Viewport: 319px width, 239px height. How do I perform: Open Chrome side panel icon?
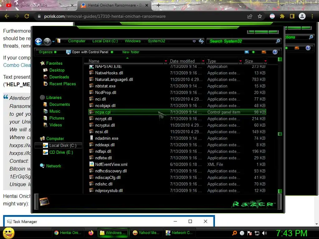click(x=292, y=16)
